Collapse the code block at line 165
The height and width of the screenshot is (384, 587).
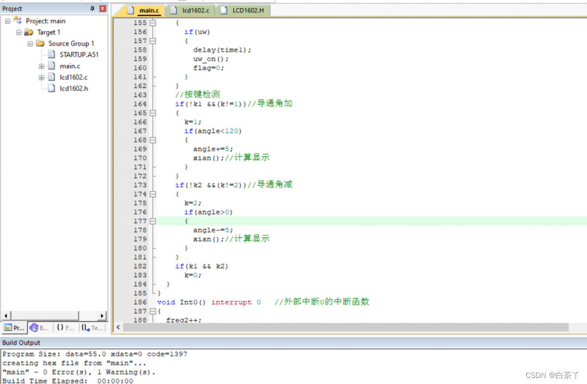[153, 113]
